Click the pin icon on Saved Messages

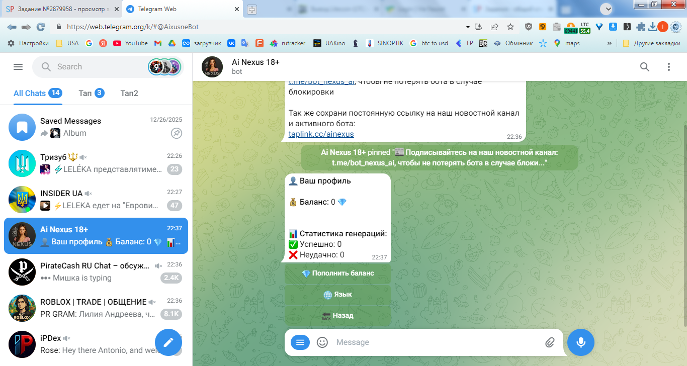coord(176,133)
